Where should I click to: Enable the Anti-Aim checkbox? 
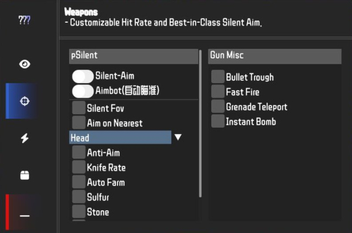(79, 153)
